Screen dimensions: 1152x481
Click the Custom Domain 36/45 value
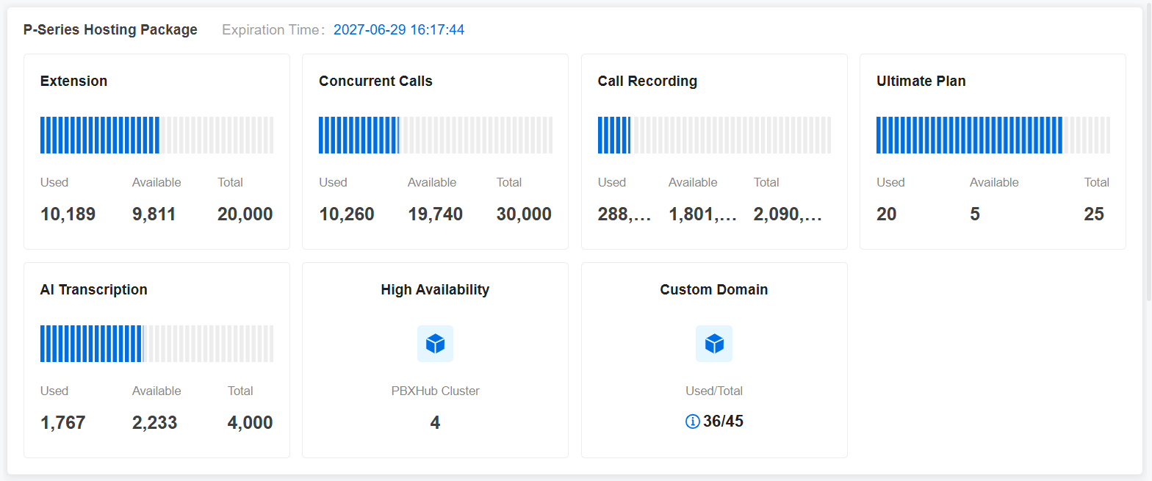pos(723,422)
